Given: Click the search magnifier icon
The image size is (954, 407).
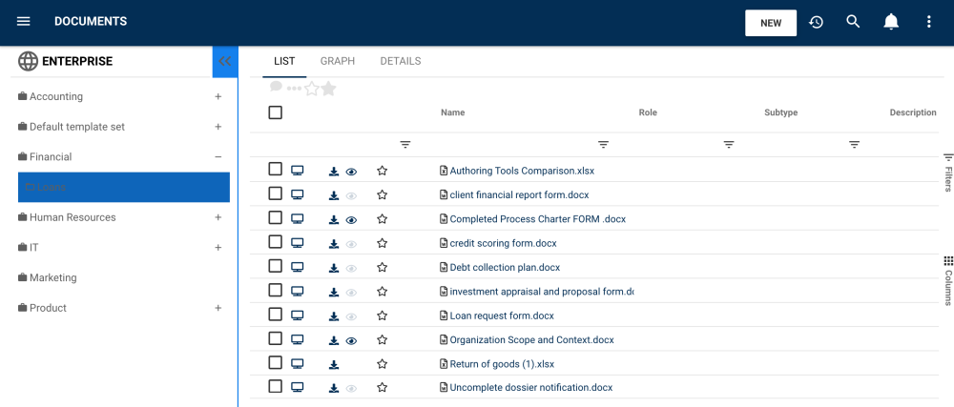Looking at the screenshot, I should [854, 22].
